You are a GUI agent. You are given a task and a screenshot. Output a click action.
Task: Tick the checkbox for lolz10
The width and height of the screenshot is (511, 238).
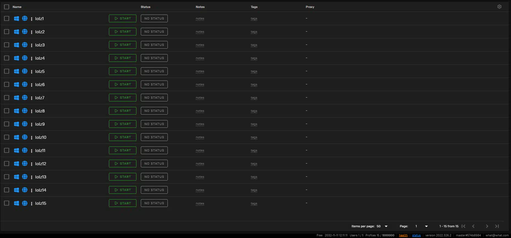click(x=7, y=137)
